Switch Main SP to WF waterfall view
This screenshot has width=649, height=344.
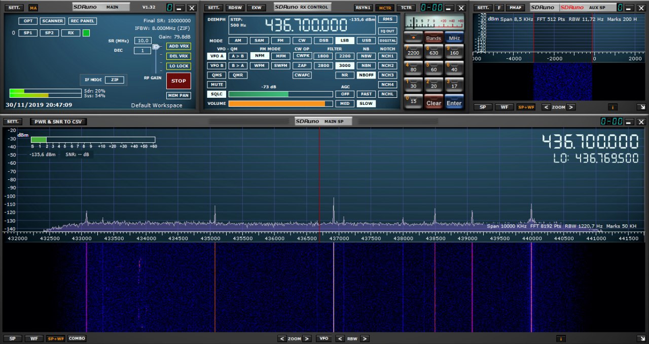(x=34, y=338)
